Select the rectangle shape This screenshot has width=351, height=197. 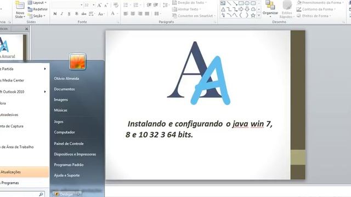click(x=241, y=3)
